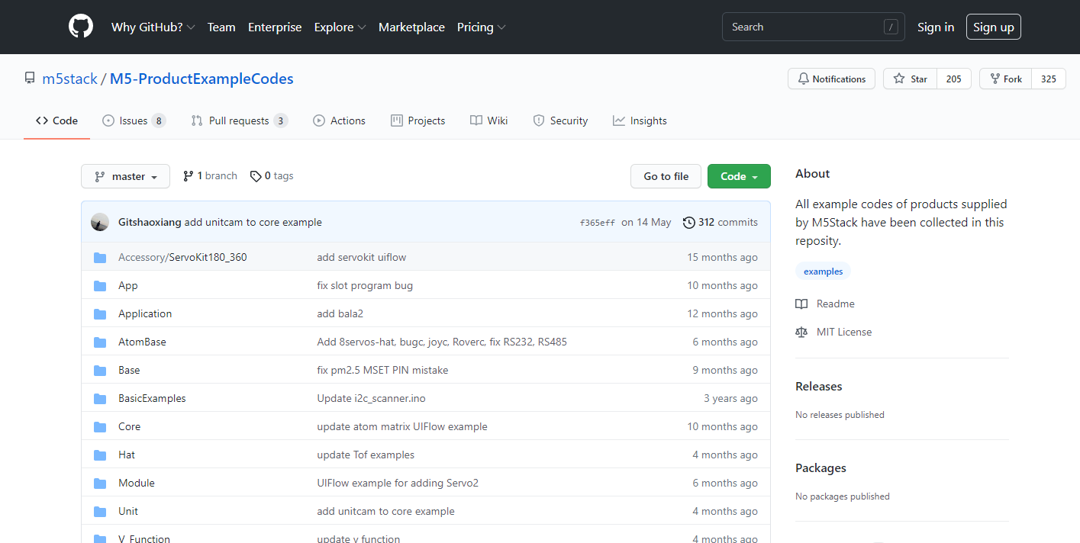Image resolution: width=1080 pixels, height=543 pixels.
Task: Open the green Code dropdown button
Action: click(739, 176)
